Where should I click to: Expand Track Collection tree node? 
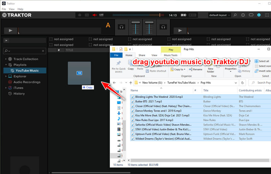(x=6, y=59)
